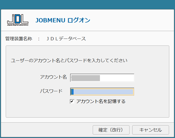Image resolution: width=175 pixels, height=138 pixels.
Task: Click the highlighted blue area of password field
Action: click(103, 92)
